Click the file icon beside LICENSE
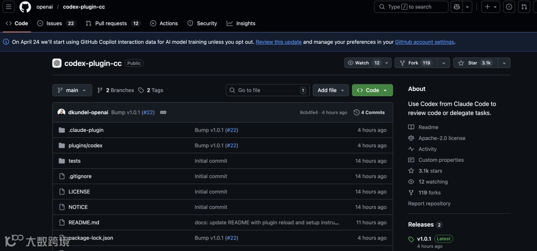537x251 pixels. click(62, 191)
